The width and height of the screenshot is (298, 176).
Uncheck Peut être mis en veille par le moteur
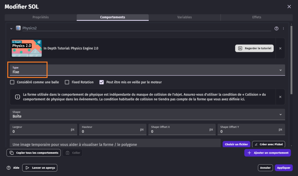102,82
